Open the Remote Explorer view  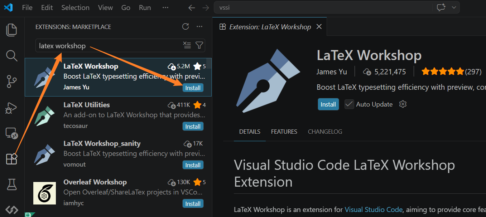pos(12,133)
